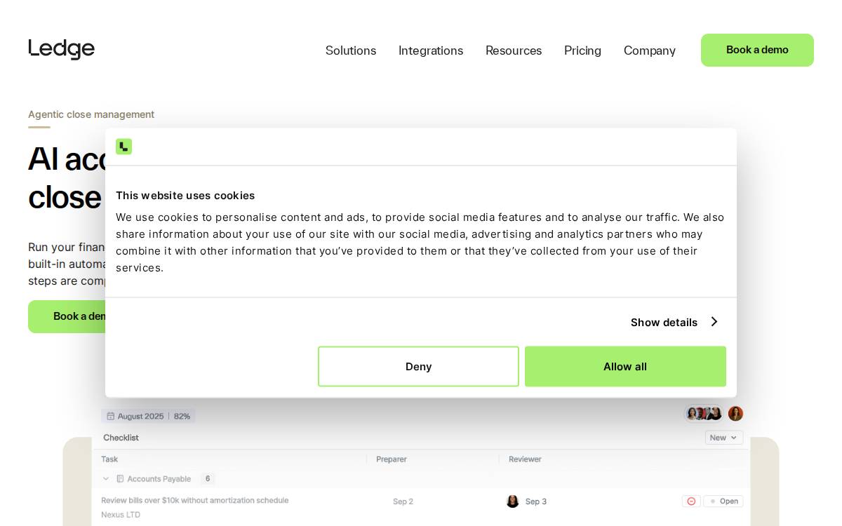Viewport: 842px width, 526px height.
Task: Click the Accounts Payable count badge 6
Action: coord(208,478)
